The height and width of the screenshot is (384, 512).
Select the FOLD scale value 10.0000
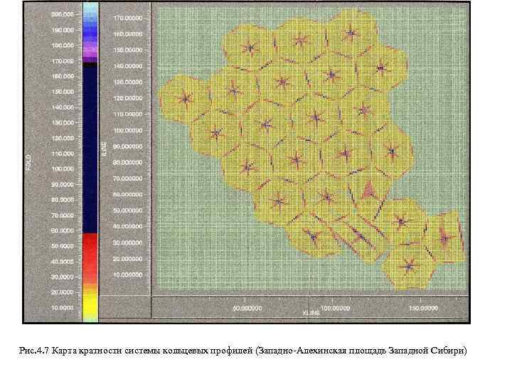tap(63, 308)
